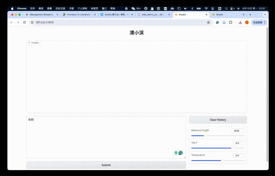Open the extensions puzzle-piece icon
The height and width of the screenshot is (176, 275).
(x=231, y=22)
